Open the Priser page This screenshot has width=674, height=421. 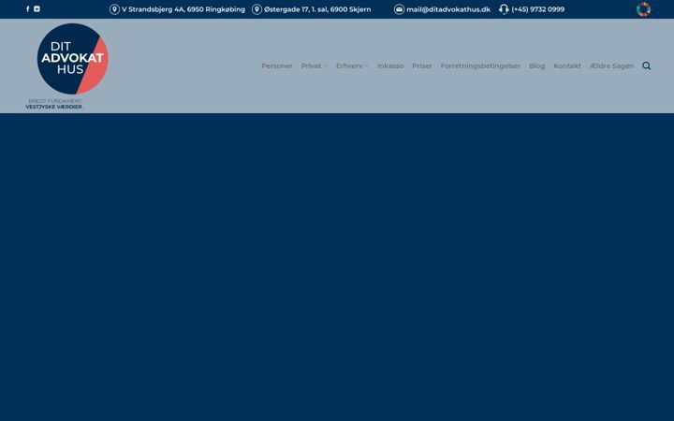[x=421, y=65]
